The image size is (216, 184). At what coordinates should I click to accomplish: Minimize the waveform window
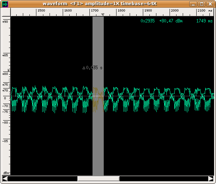193,4
